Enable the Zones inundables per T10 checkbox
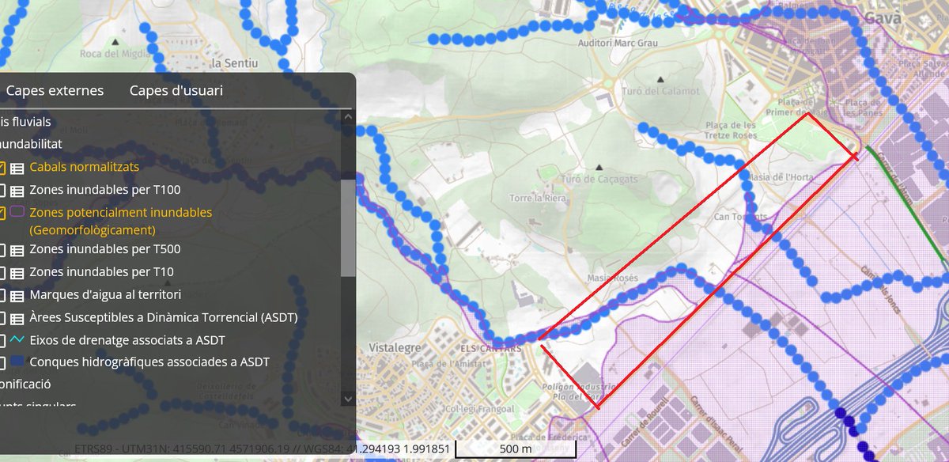This screenshot has width=949, height=462. coord(2,272)
